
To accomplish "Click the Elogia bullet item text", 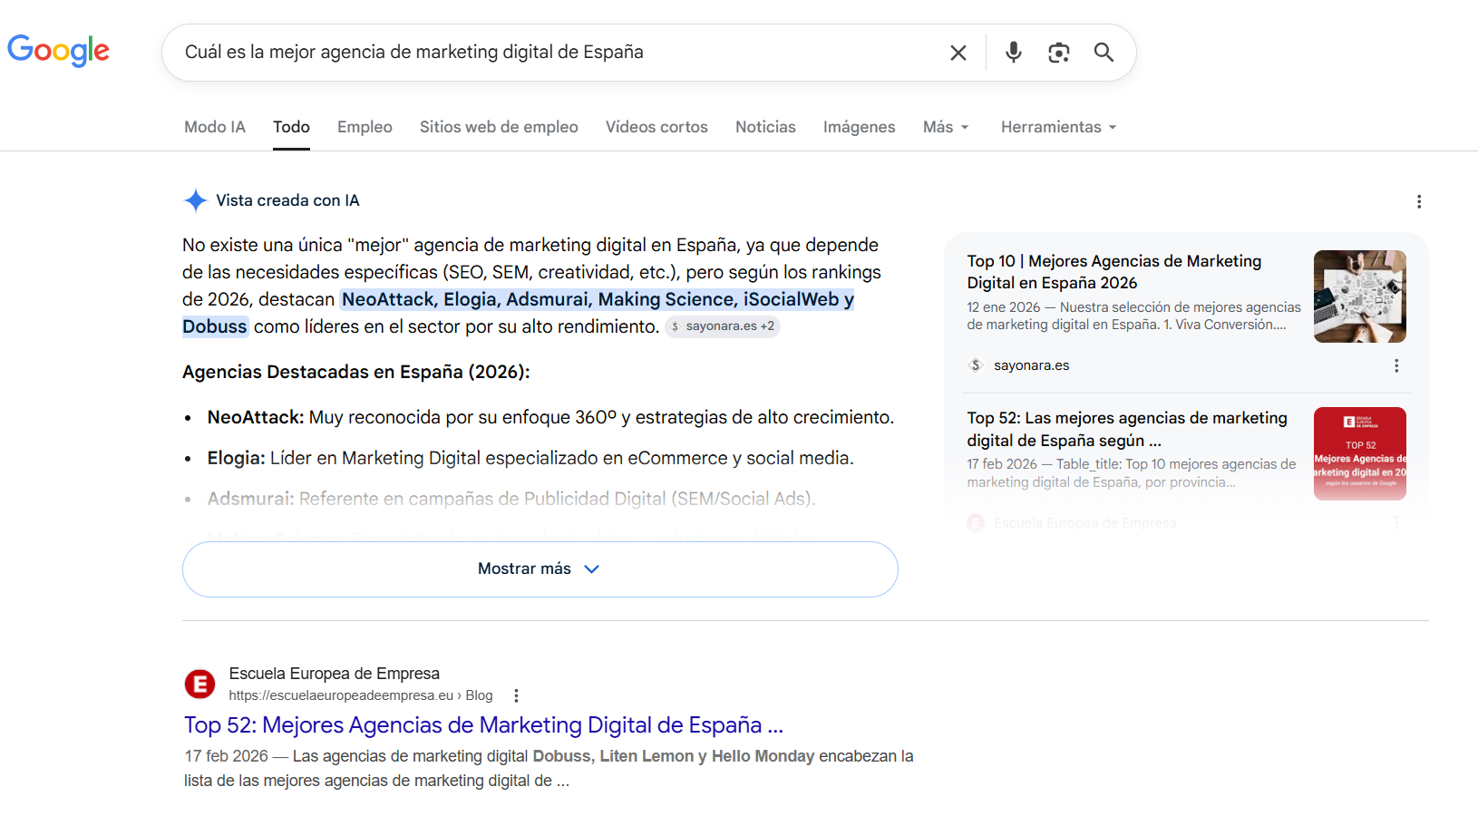I will tap(530, 458).
